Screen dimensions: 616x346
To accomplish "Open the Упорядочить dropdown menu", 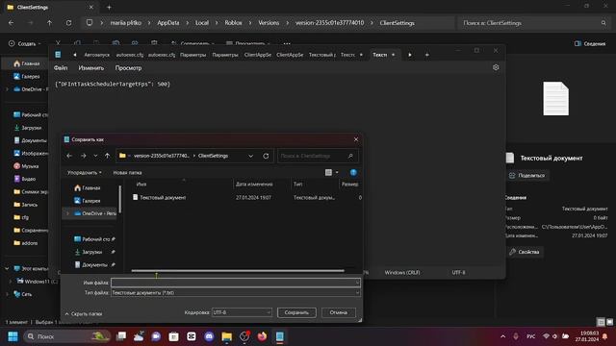I will tap(84, 173).
